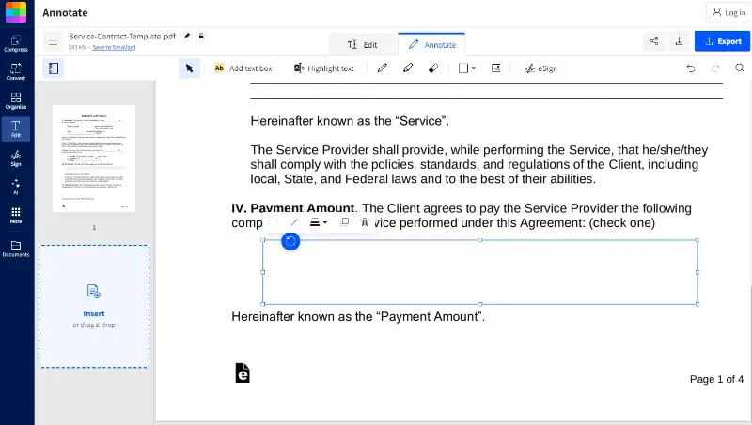The height and width of the screenshot is (425, 752).
Task: Click the blue Export button
Action: pyautogui.click(x=722, y=41)
